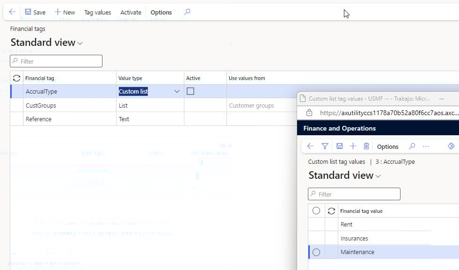The image size is (459, 270).
Task: Click the Activate button
Action: coord(131,12)
